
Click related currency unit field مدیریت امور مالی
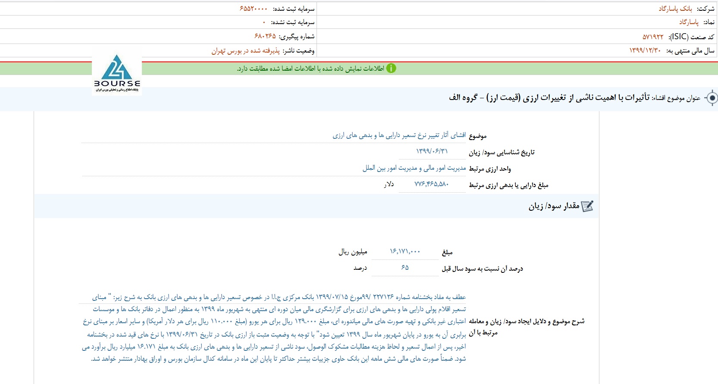tap(414, 168)
